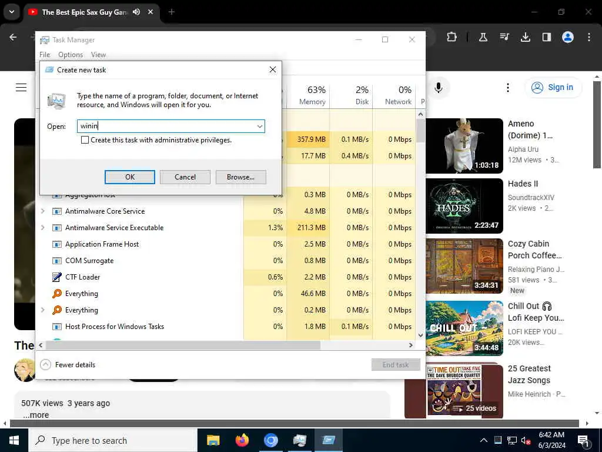Open YouTube settings three-dot menu
Screen dimensions: 602x452
pyautogui.click(x=507, y=88)
